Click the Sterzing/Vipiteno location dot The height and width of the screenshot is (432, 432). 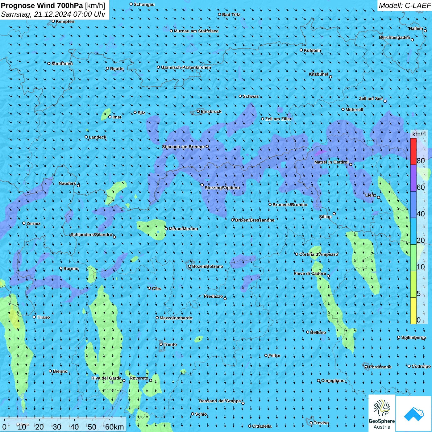202,185
